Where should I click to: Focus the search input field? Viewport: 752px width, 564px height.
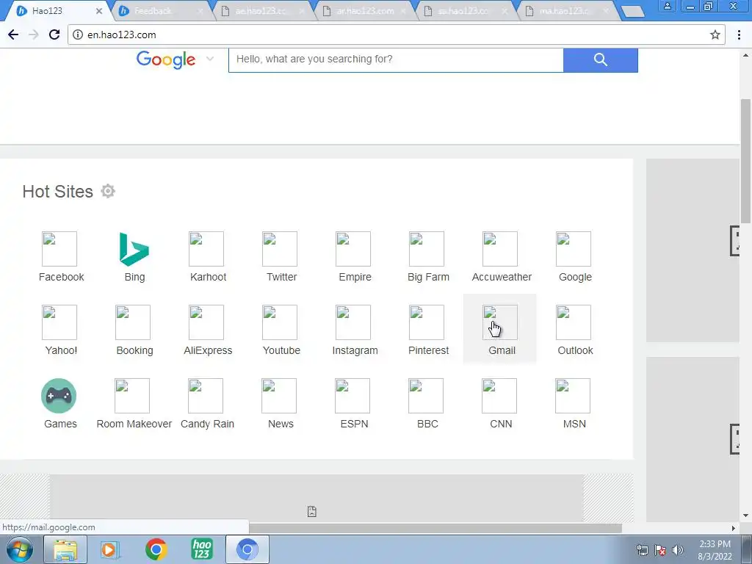pyautogui.click(x=396, y=59)
